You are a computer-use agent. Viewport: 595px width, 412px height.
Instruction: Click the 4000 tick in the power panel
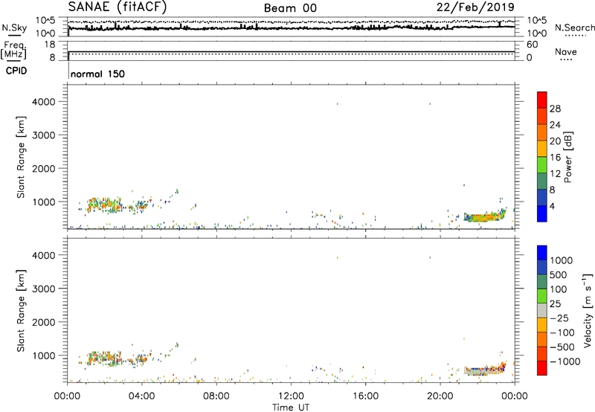(44, 102)
